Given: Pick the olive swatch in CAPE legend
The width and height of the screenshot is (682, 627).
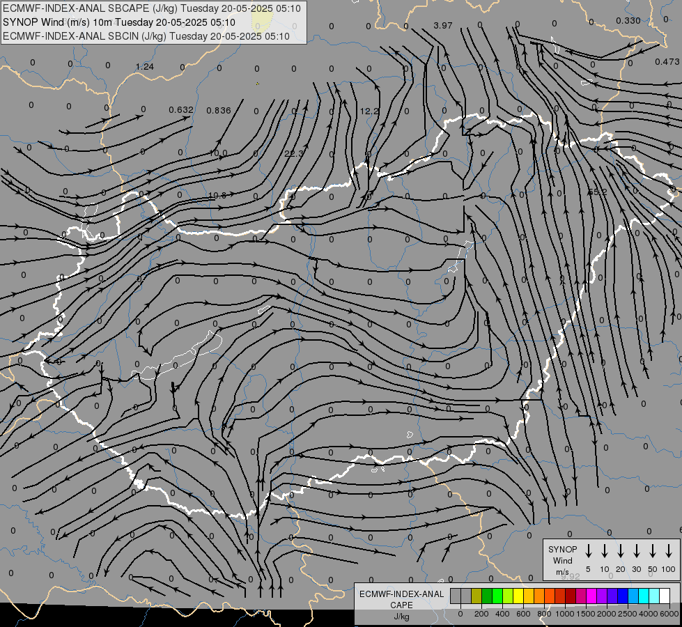Looking at the screenshot, I should tap(476, 596).
